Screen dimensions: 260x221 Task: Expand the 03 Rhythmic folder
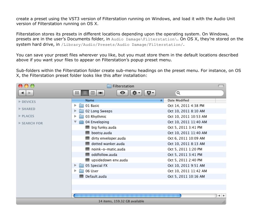(x=75, y=116)
